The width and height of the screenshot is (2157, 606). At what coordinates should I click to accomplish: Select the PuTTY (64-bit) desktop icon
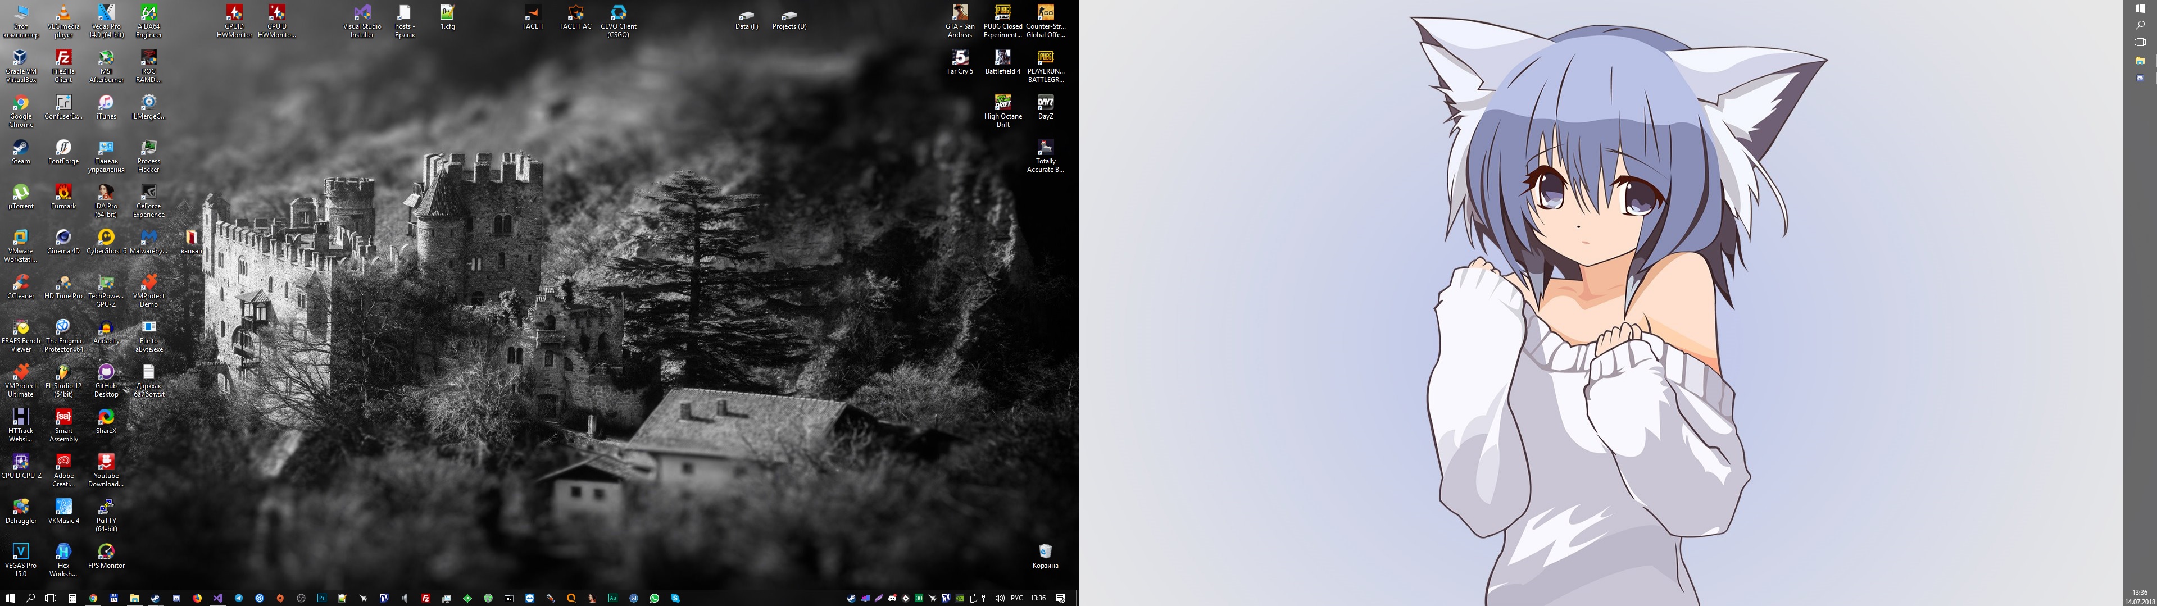106,517
